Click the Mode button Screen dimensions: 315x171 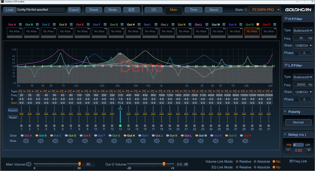tap(112, 10)
